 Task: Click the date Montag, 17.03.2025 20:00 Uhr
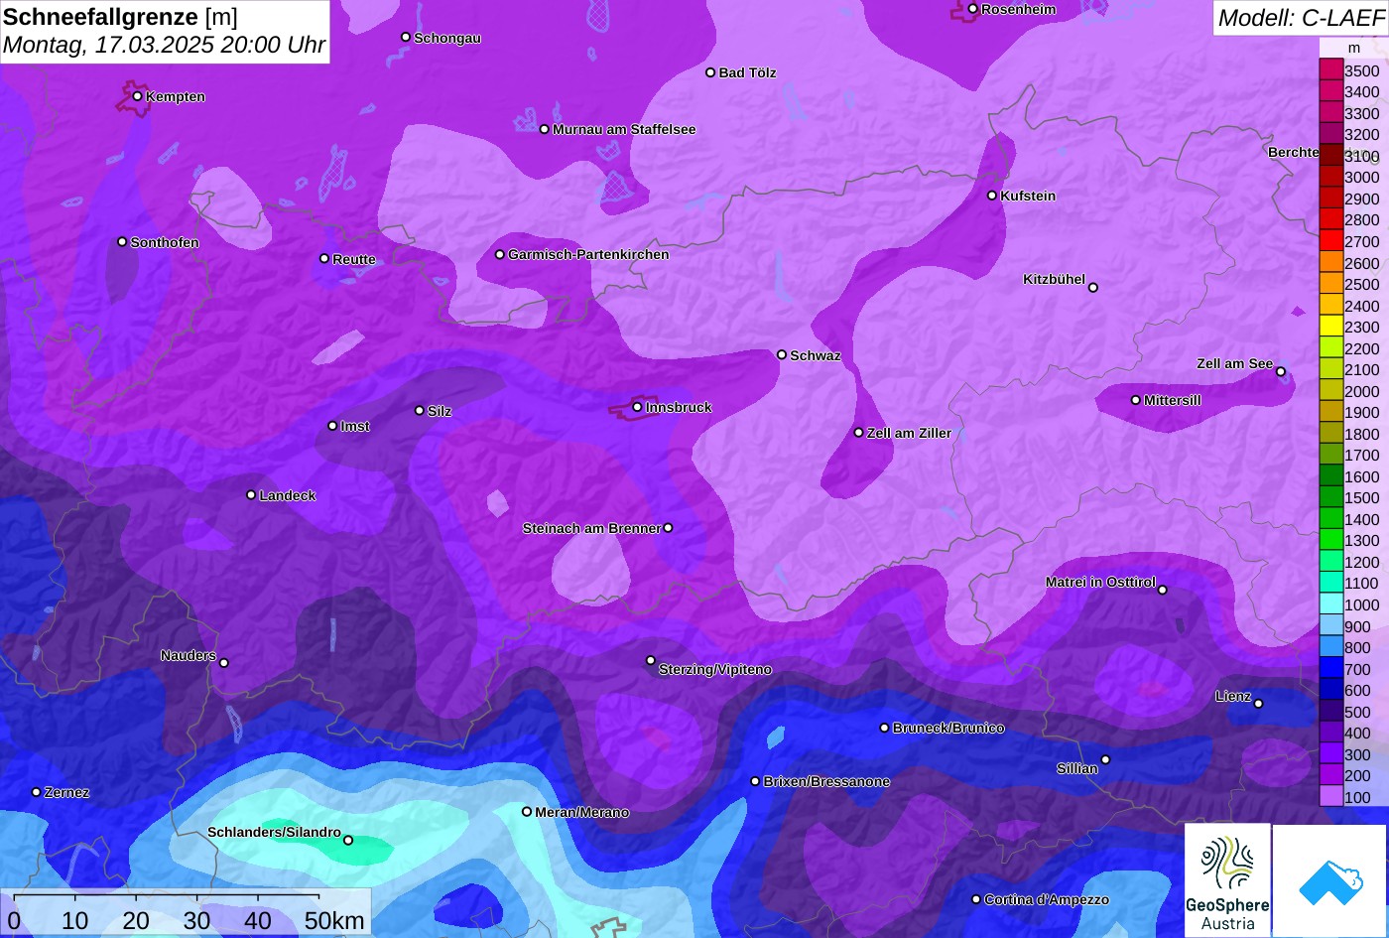point(164,46)
